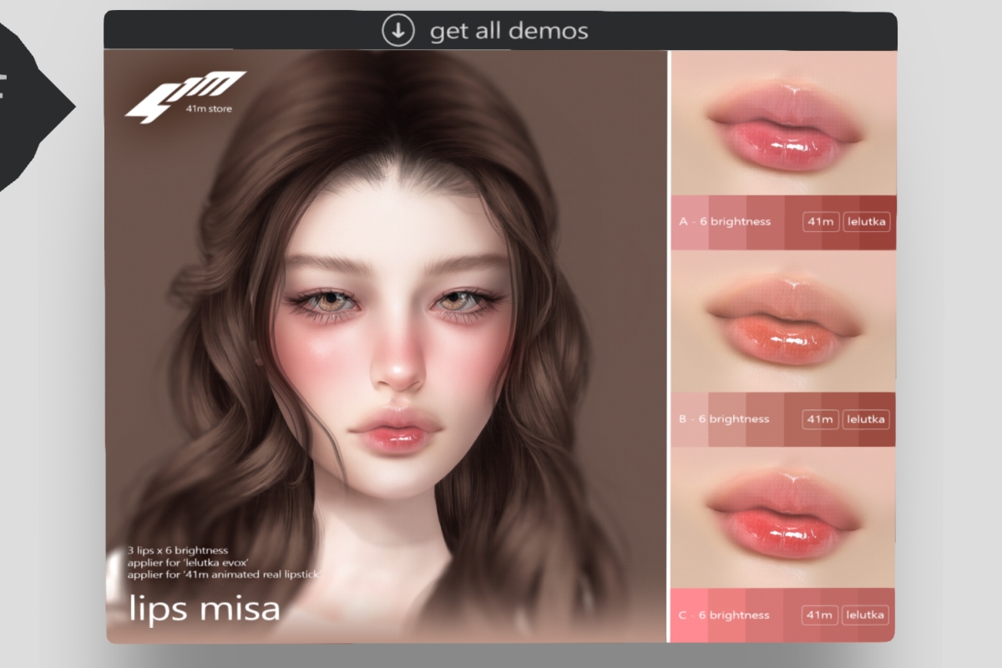This screenshot has height=668, width=1002.
Task: Select the lelutka badge in row B
Action: tap(866, 419)
